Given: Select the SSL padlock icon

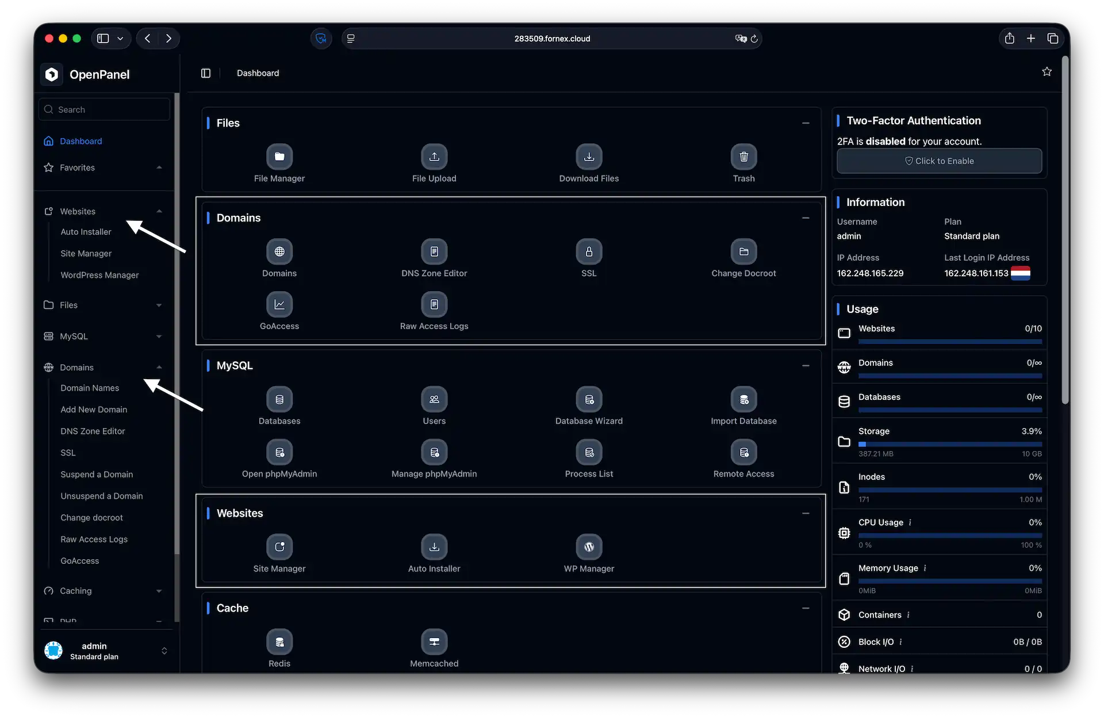Looking at the screenshot, I should [589, 251].
